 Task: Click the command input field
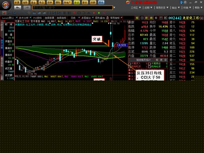pos(72,8)
